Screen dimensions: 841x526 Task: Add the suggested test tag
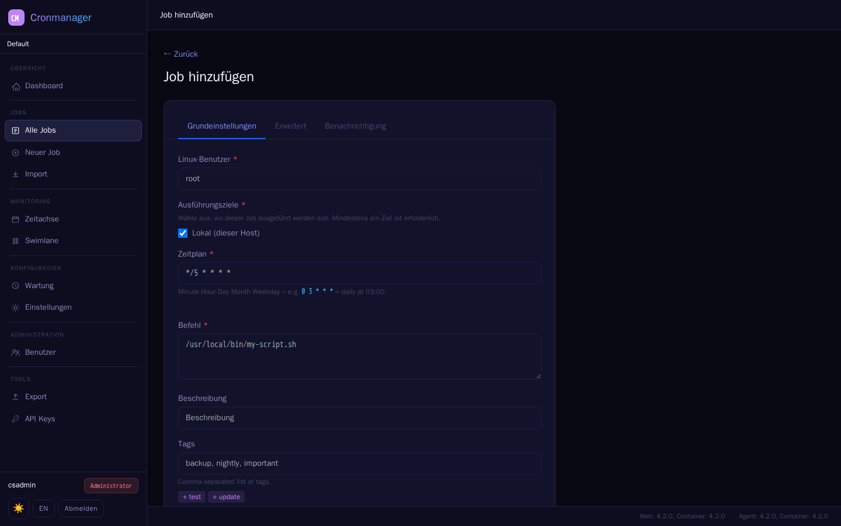[x=192, y=497]
